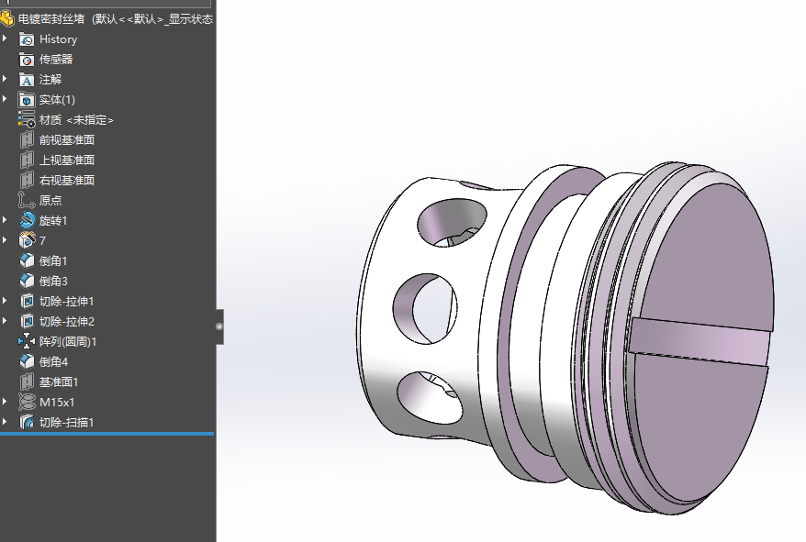Select the 切除-扫描1 label

click(x=67, y=422)
